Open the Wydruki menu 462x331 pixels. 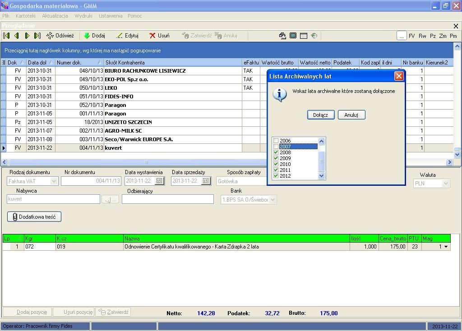coord(83,16)
